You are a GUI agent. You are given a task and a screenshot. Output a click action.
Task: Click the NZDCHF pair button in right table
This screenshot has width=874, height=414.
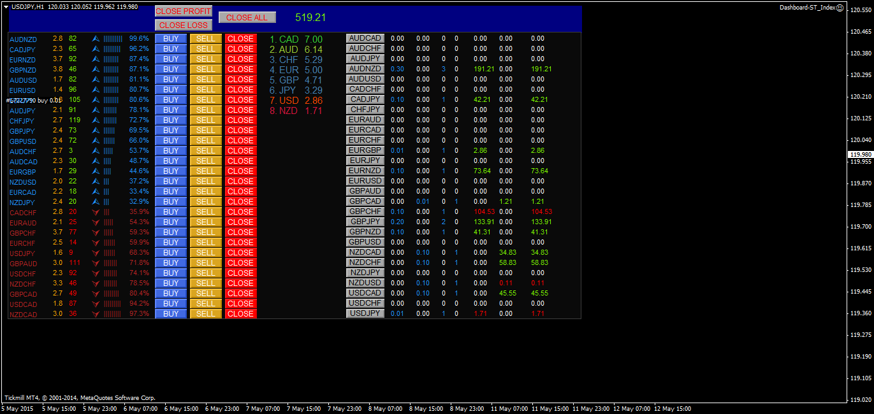coord(365,262)
